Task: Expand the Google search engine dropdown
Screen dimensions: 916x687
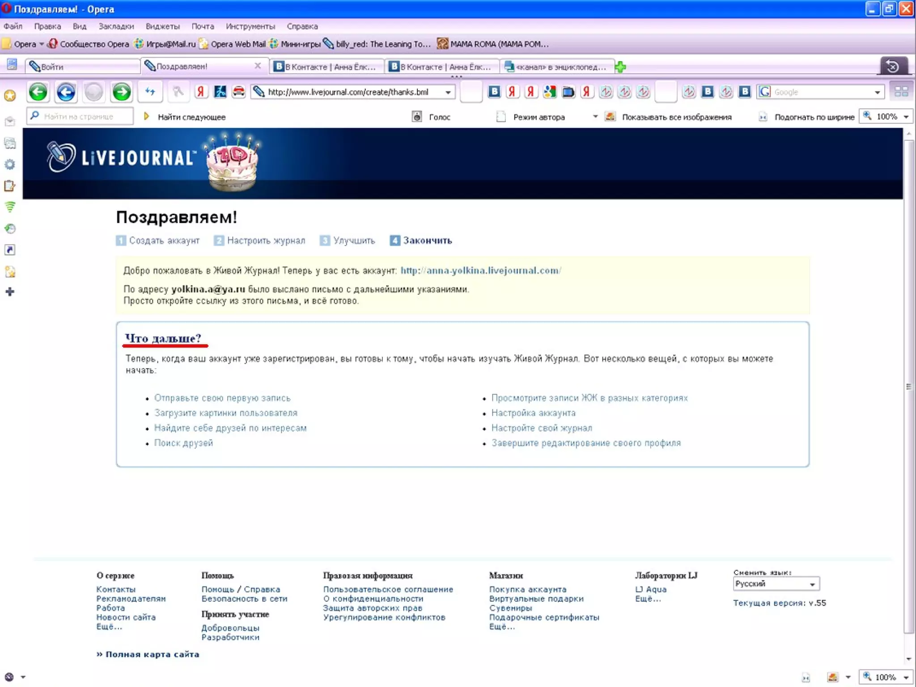Action: tap(877, 92)
